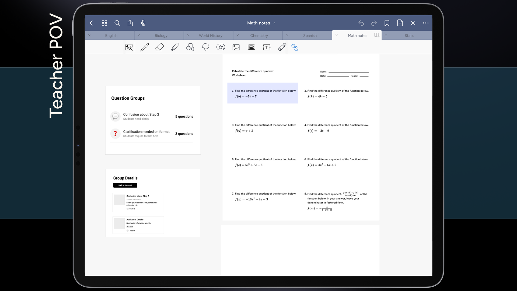Select the Highlighter tool
The image size is (517, 291).
[x=175, y=47]
